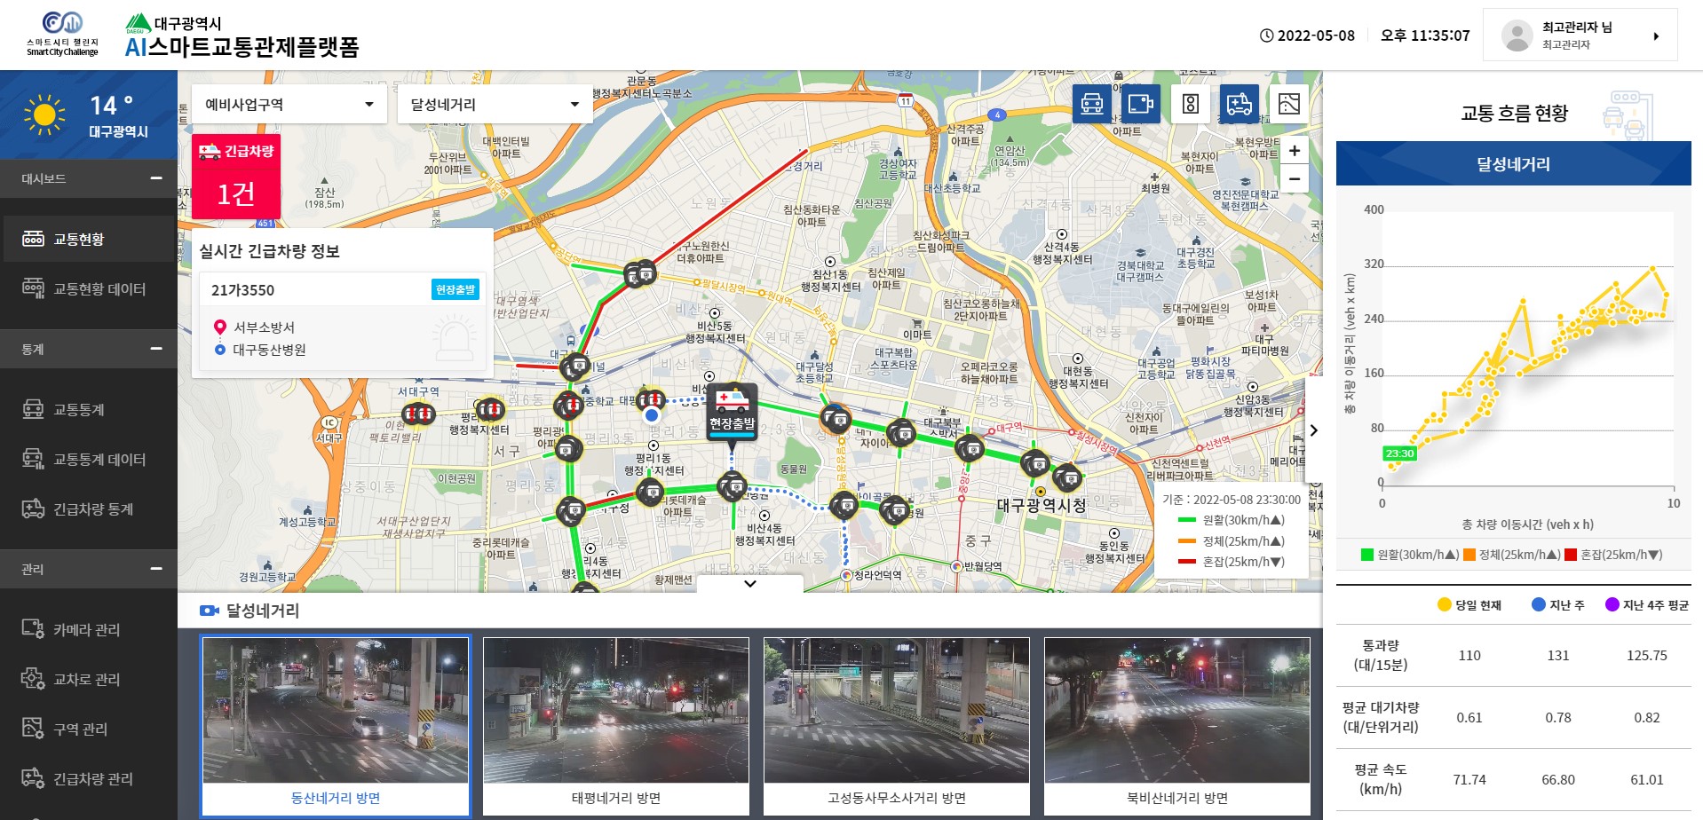
Task: Collapse the right panel with arrow
Action: coord(1314,430)
